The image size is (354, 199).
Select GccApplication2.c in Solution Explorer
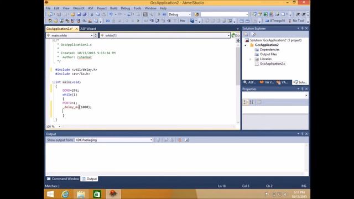[272, 64]
